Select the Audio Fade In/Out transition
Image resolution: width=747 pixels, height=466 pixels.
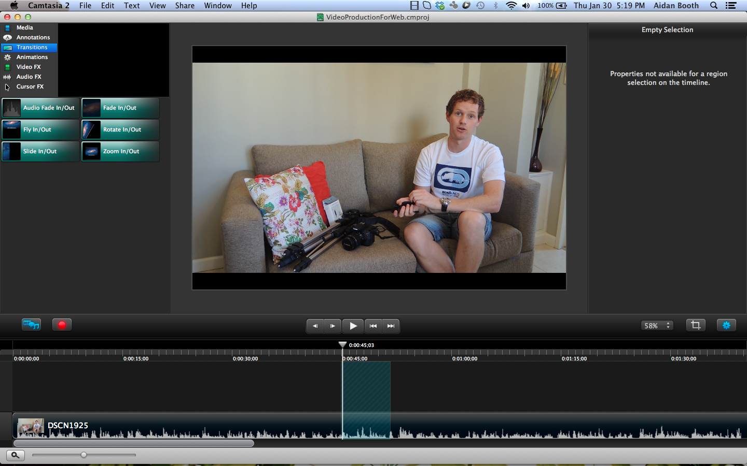(40, 108)
